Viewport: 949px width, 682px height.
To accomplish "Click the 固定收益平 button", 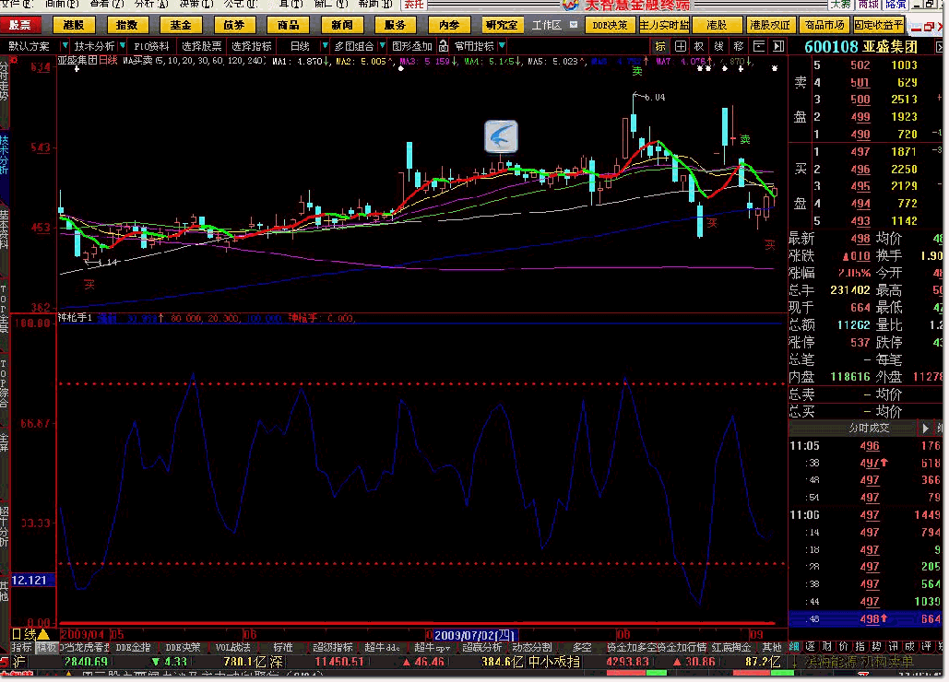I will pyautogui.click(x=878, y=25).
